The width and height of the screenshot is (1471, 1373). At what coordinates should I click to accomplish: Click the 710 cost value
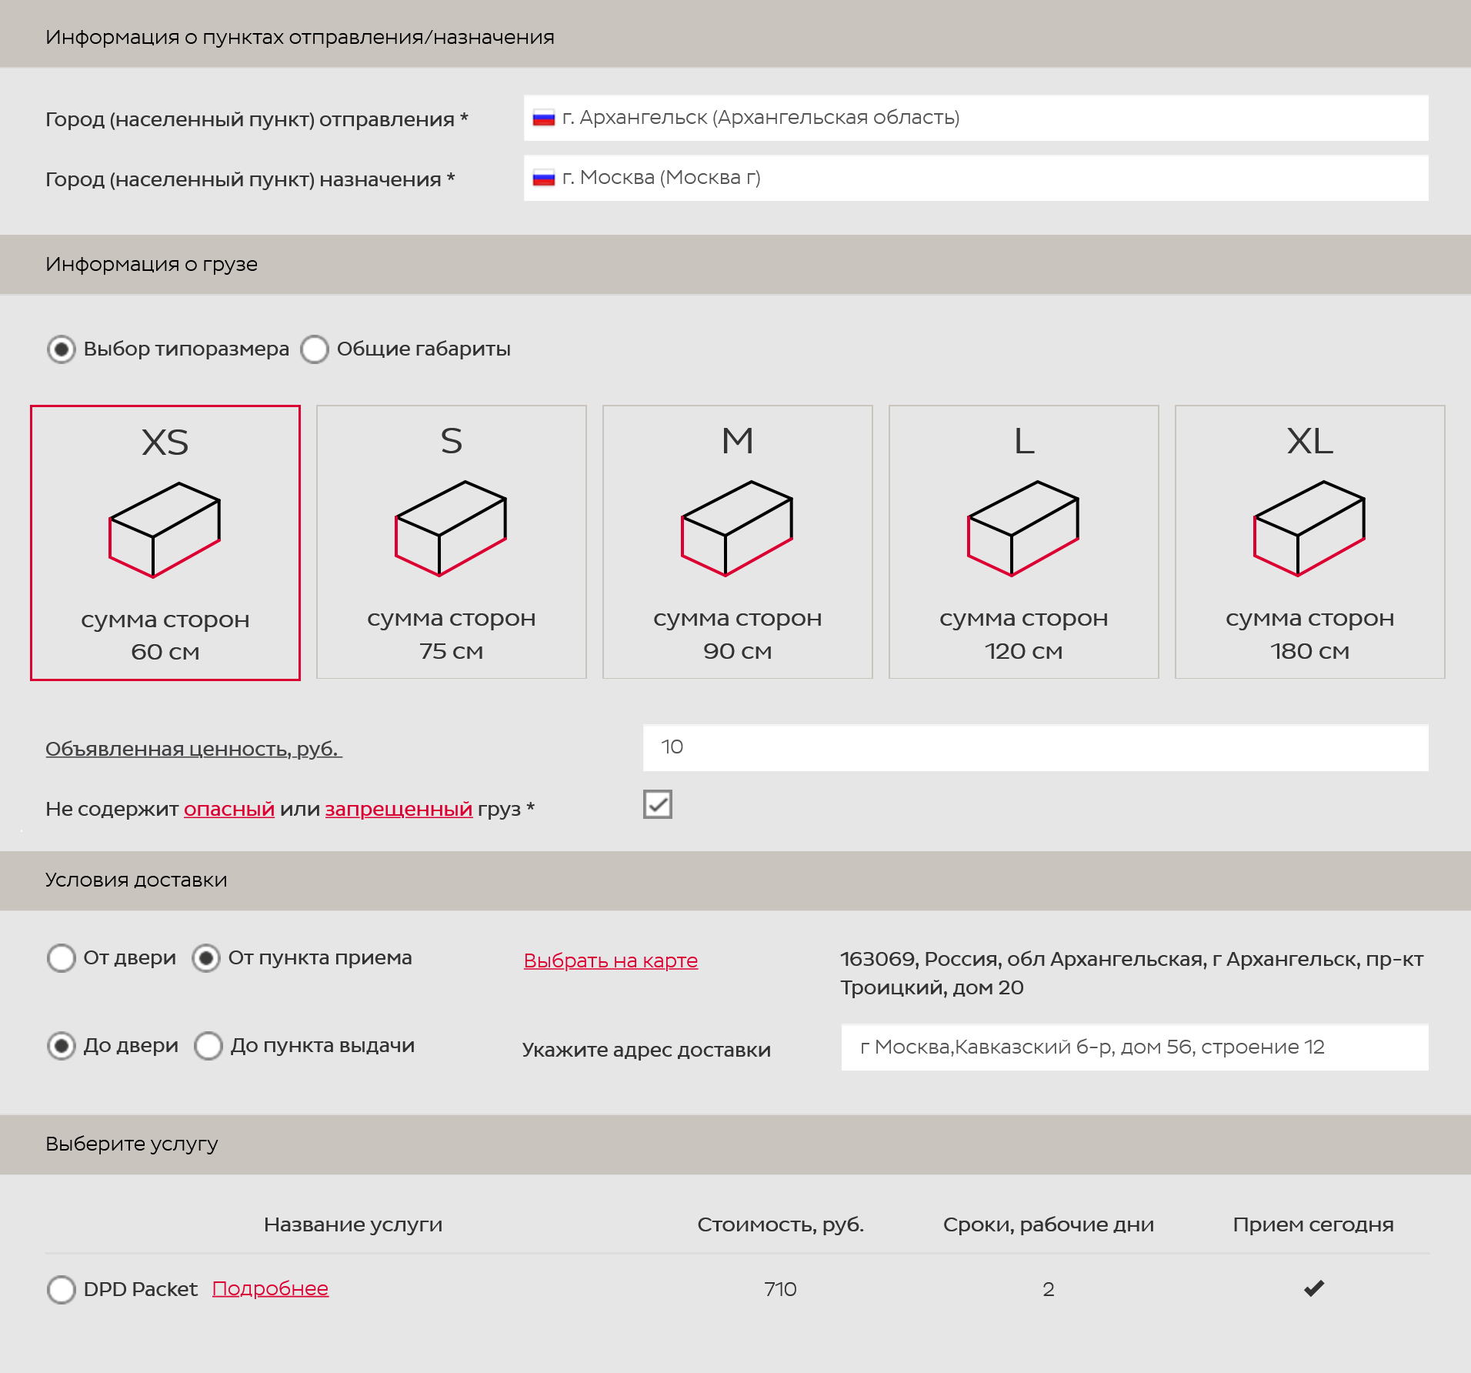780,1289
